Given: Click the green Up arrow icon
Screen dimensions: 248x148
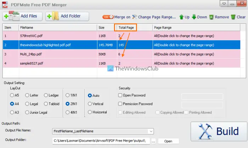Looking at the screenshot, I should [181, 17].
